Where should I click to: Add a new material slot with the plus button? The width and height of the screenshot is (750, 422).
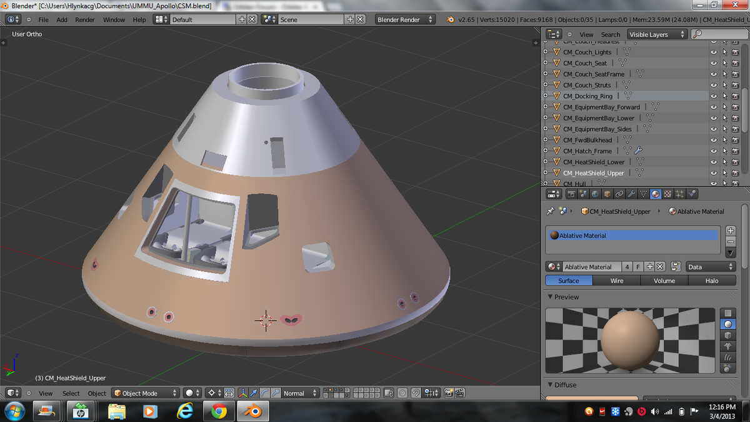[x=731, y=231]
